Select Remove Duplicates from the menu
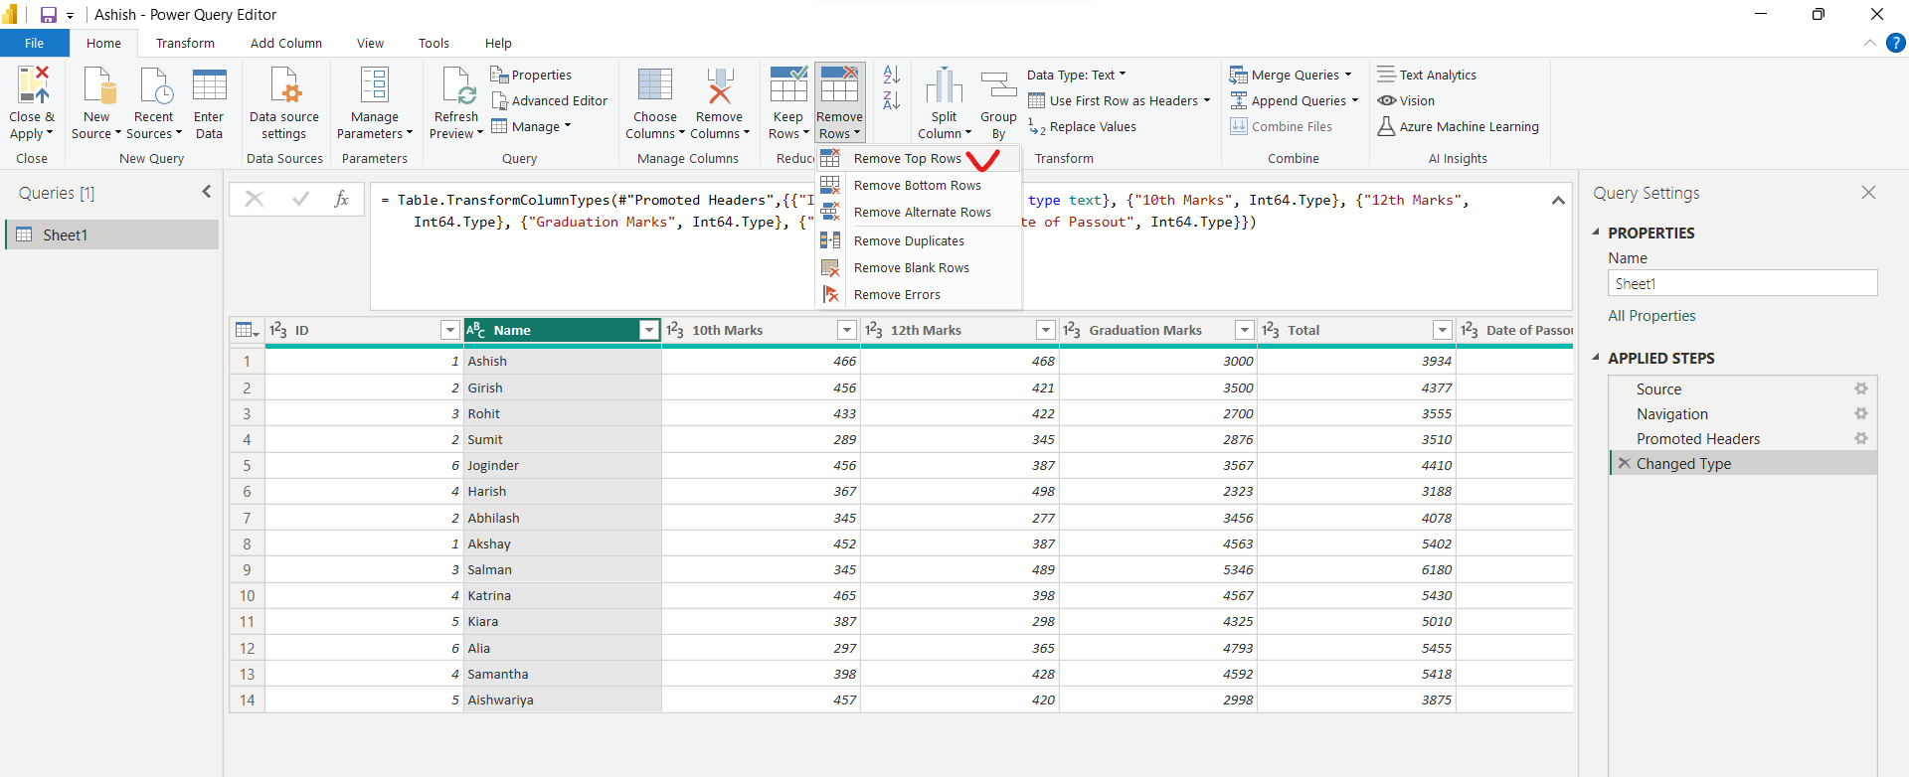 pyautogui.click(x=908, y=241)
